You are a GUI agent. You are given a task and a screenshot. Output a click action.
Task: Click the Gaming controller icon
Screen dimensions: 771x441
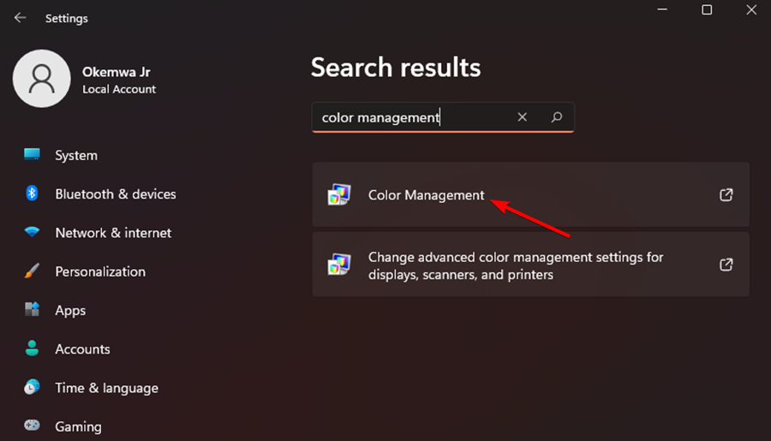pos(33,426)
